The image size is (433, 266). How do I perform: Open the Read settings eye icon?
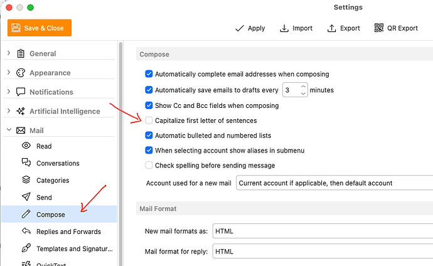[26, 146]
